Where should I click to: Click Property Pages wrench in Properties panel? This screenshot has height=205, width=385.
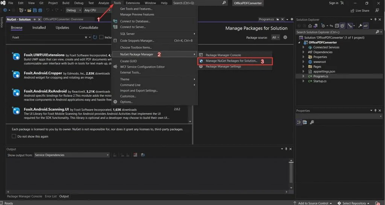tap(312, 122)
